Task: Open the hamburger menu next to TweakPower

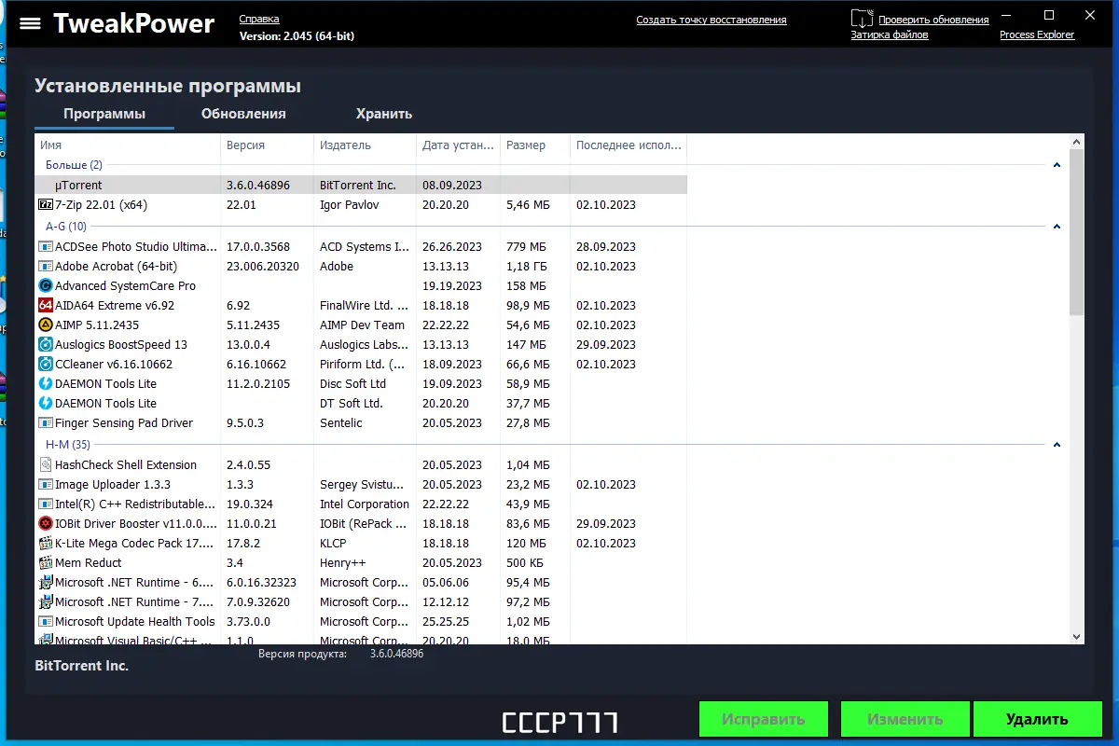Action: pyautogui.click(x=30, y=23)
